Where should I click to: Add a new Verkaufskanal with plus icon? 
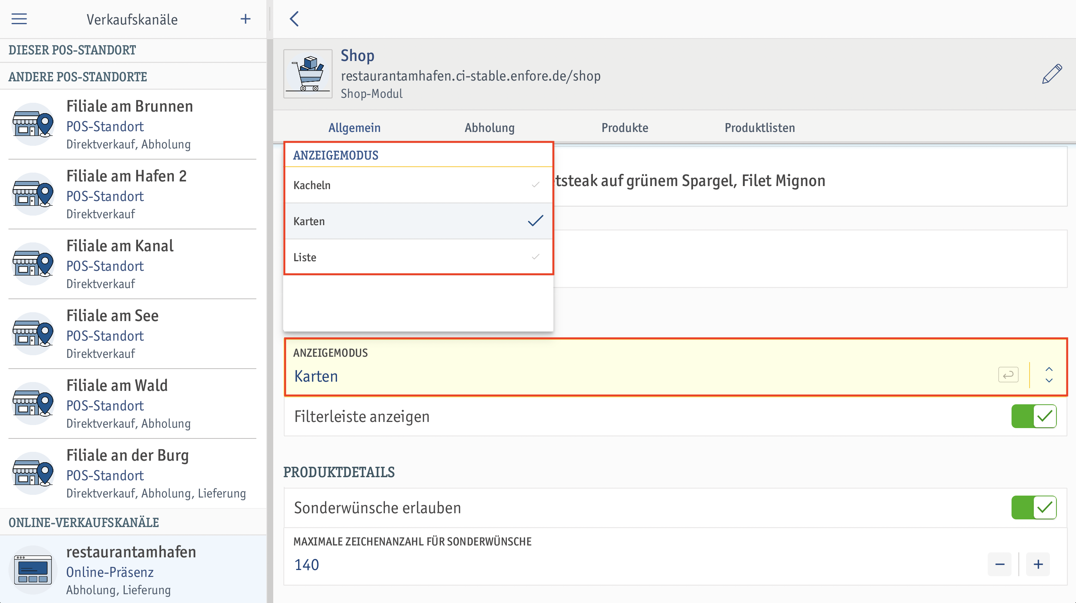(246, 19)
